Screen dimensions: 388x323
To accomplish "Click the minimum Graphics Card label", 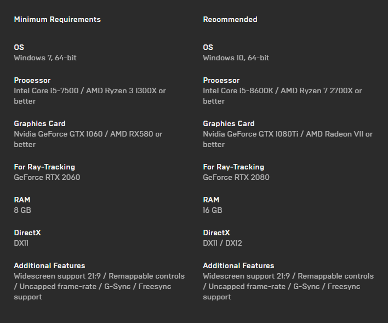I will pos(39,123).
